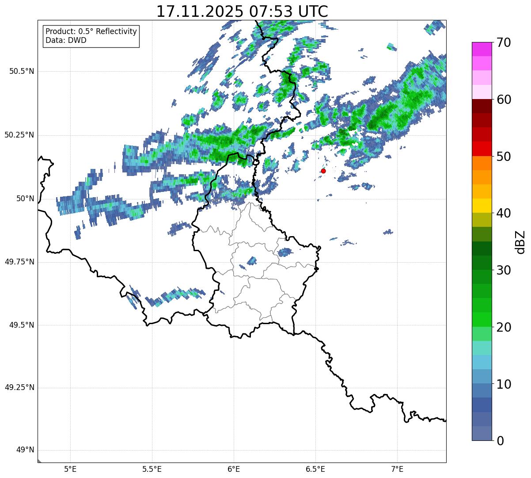Click the longitude label 6.5°E
The height and width of the screenshot is (478, 531).
[316, 469]
